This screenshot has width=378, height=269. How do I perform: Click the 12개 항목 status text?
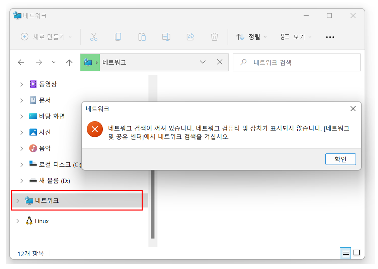(31, 253)
